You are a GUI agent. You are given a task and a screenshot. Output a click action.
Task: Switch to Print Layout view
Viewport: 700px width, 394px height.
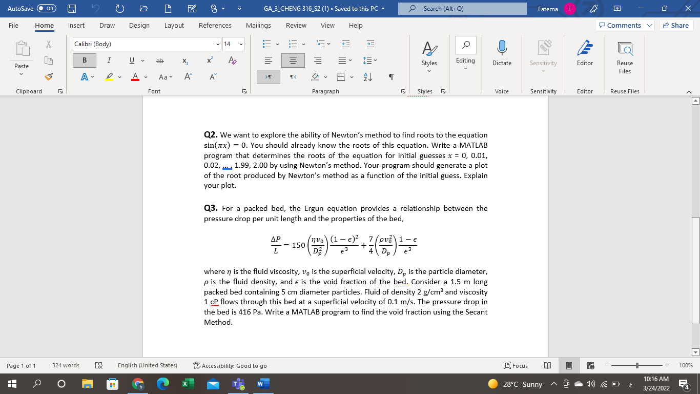point(569,365)
